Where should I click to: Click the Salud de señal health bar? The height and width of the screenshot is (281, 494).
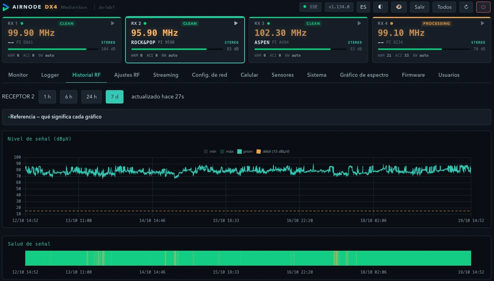click(x=248, y=258)
